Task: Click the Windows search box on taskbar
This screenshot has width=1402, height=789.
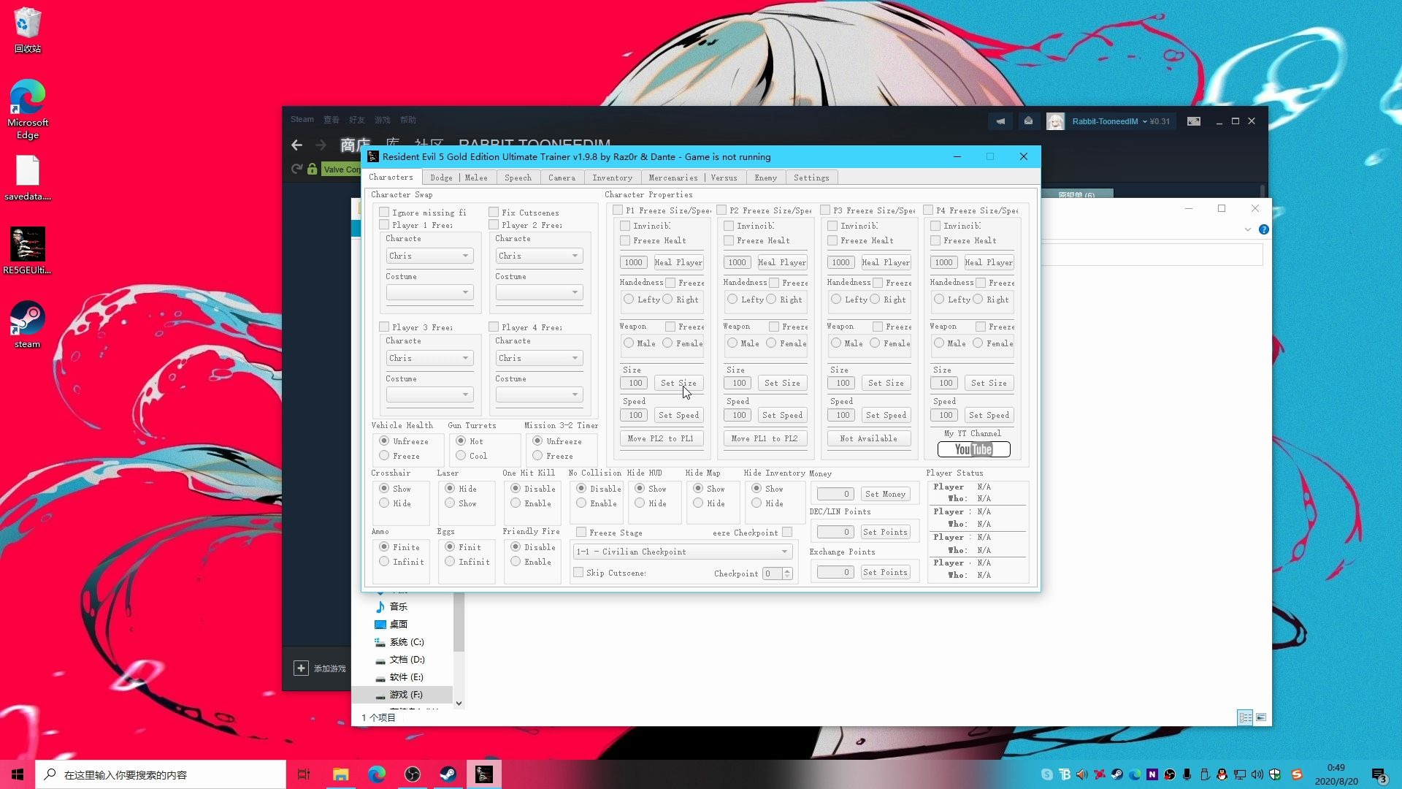Action: 161,774
